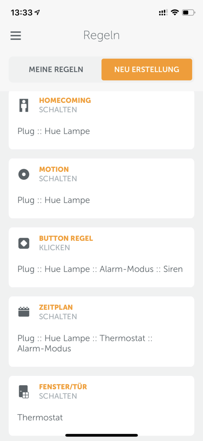
Task: Open the HOMECOMING rule title
Action: coord(65,100)
